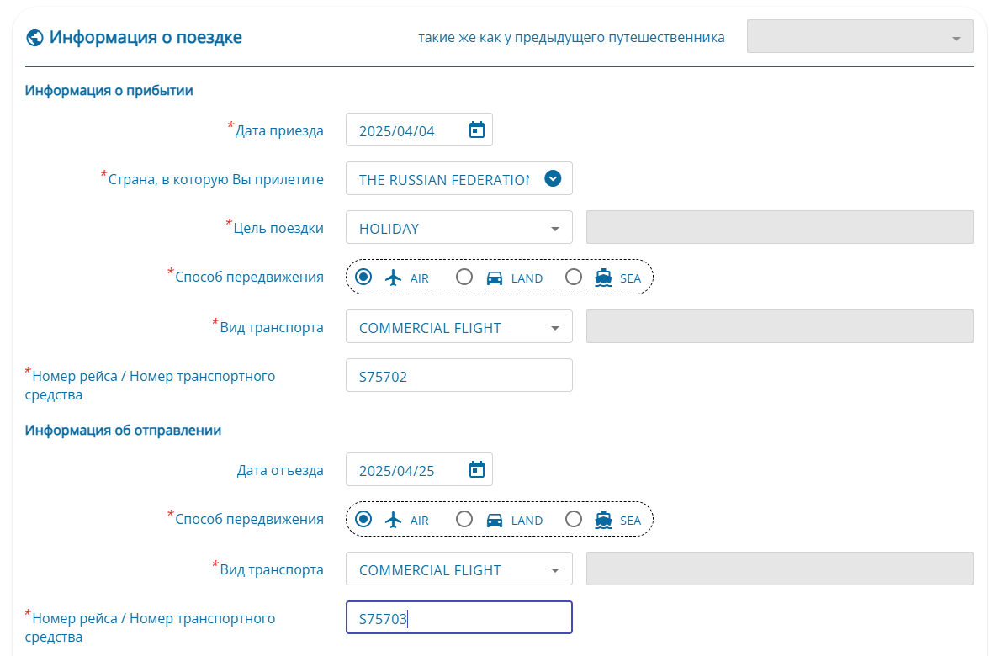Select the SEA radio button for departure
Image resolution: width=996 pixels, height=656 pixels.
point(574,519)
